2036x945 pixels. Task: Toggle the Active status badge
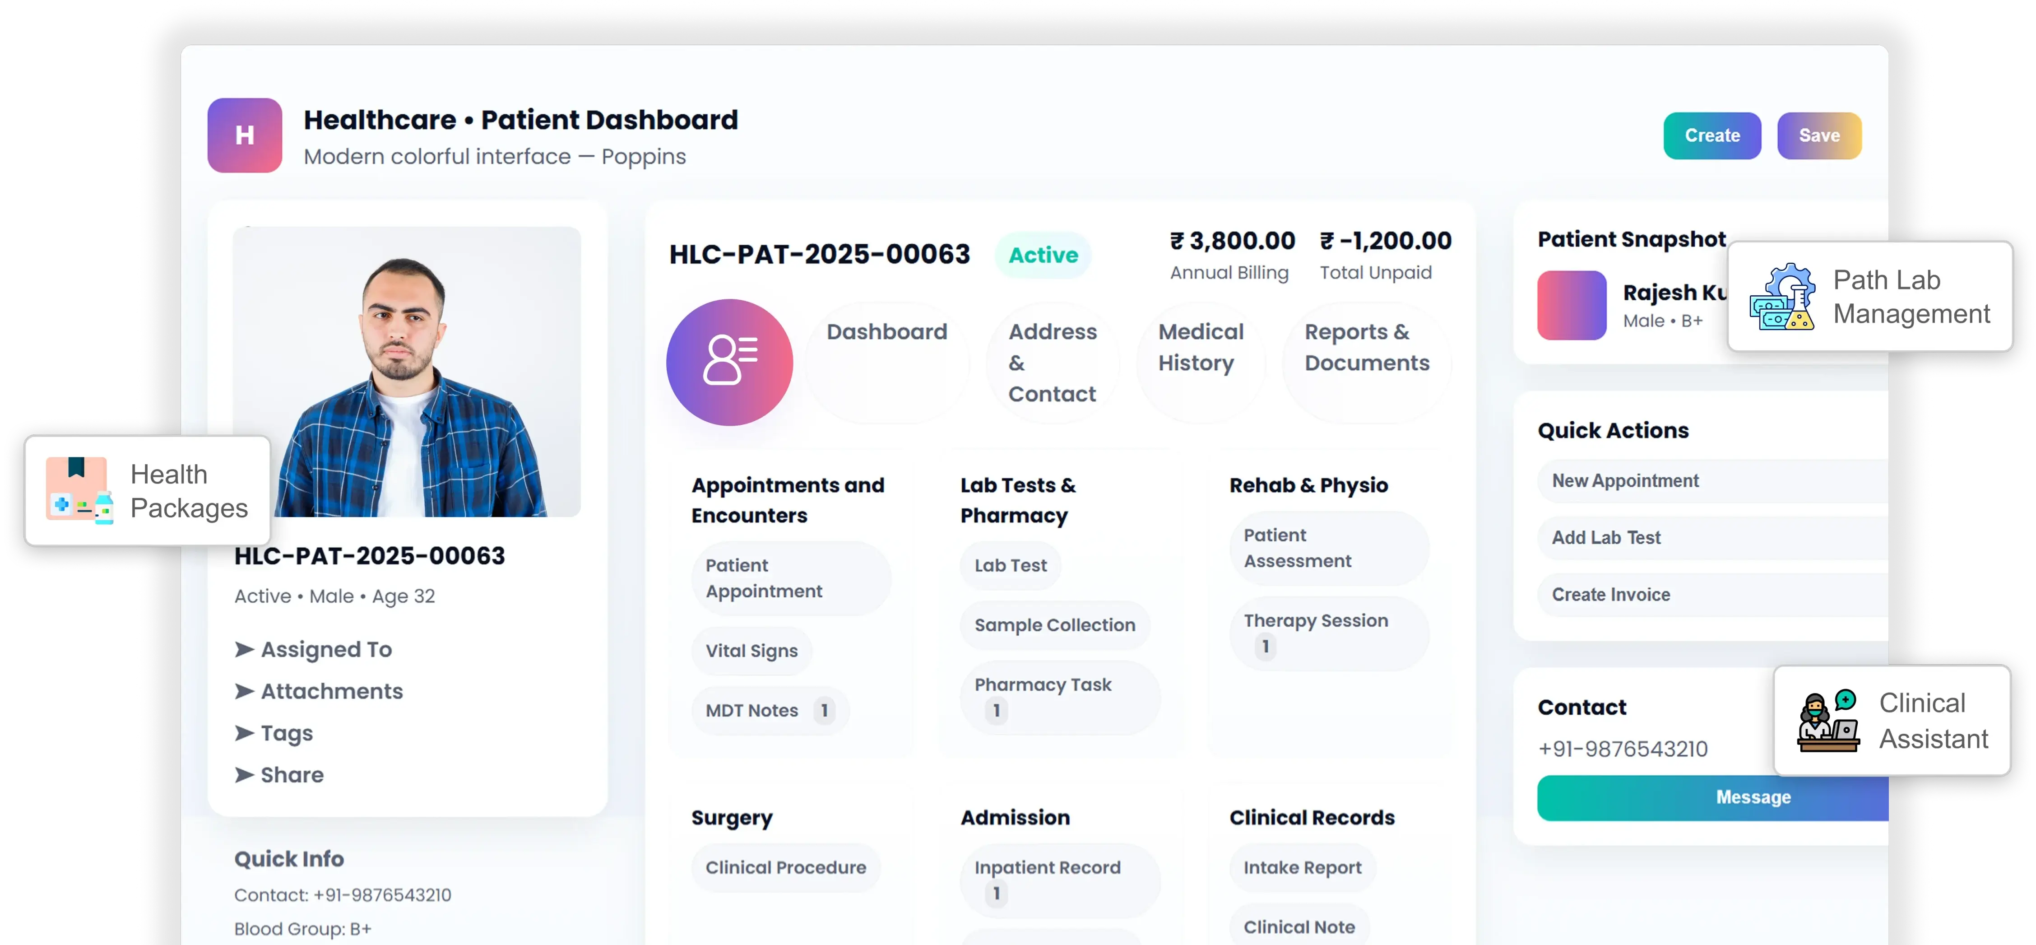[1042, 255]
